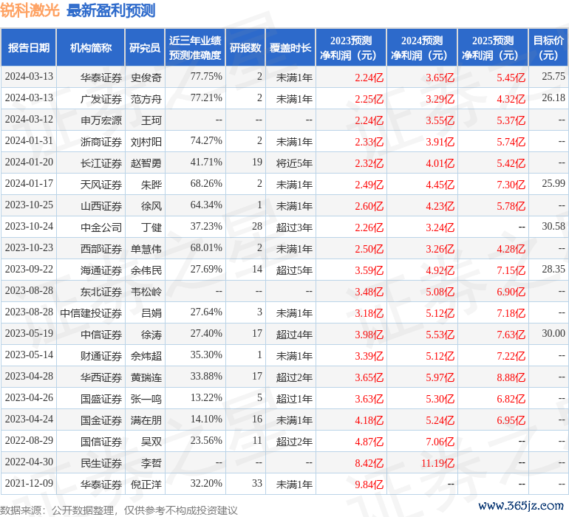Click the 覆盖时长 column header
The width and height of the screenshot is (569, 517).
(x=290, y=48)
